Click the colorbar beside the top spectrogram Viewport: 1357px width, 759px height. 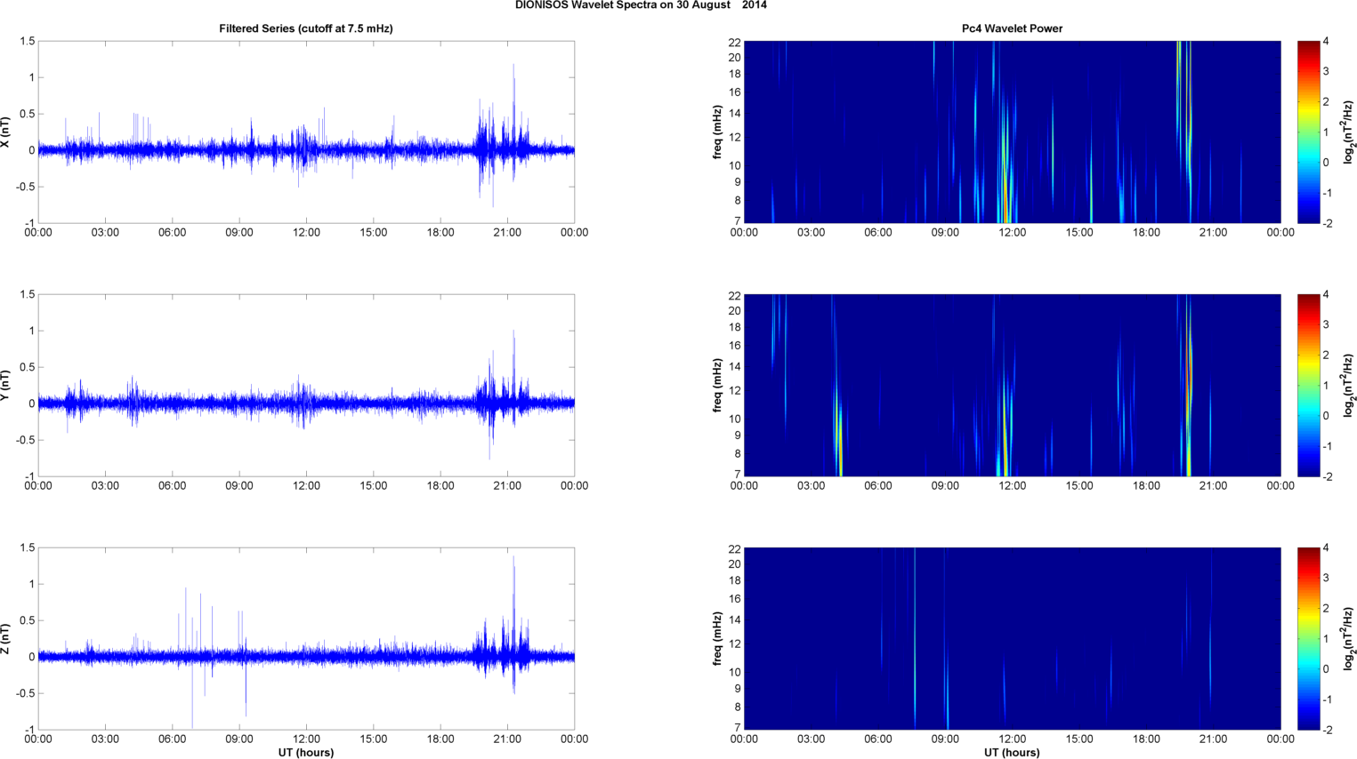[1308, 132]
